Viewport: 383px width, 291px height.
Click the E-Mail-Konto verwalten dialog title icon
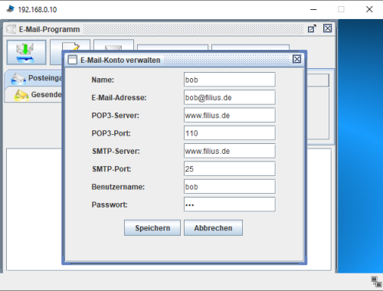coord(73,60)
